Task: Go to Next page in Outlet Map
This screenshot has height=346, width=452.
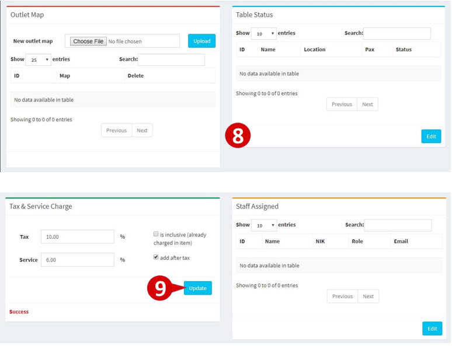Action: pyautogui.click(x=142, y=131)
